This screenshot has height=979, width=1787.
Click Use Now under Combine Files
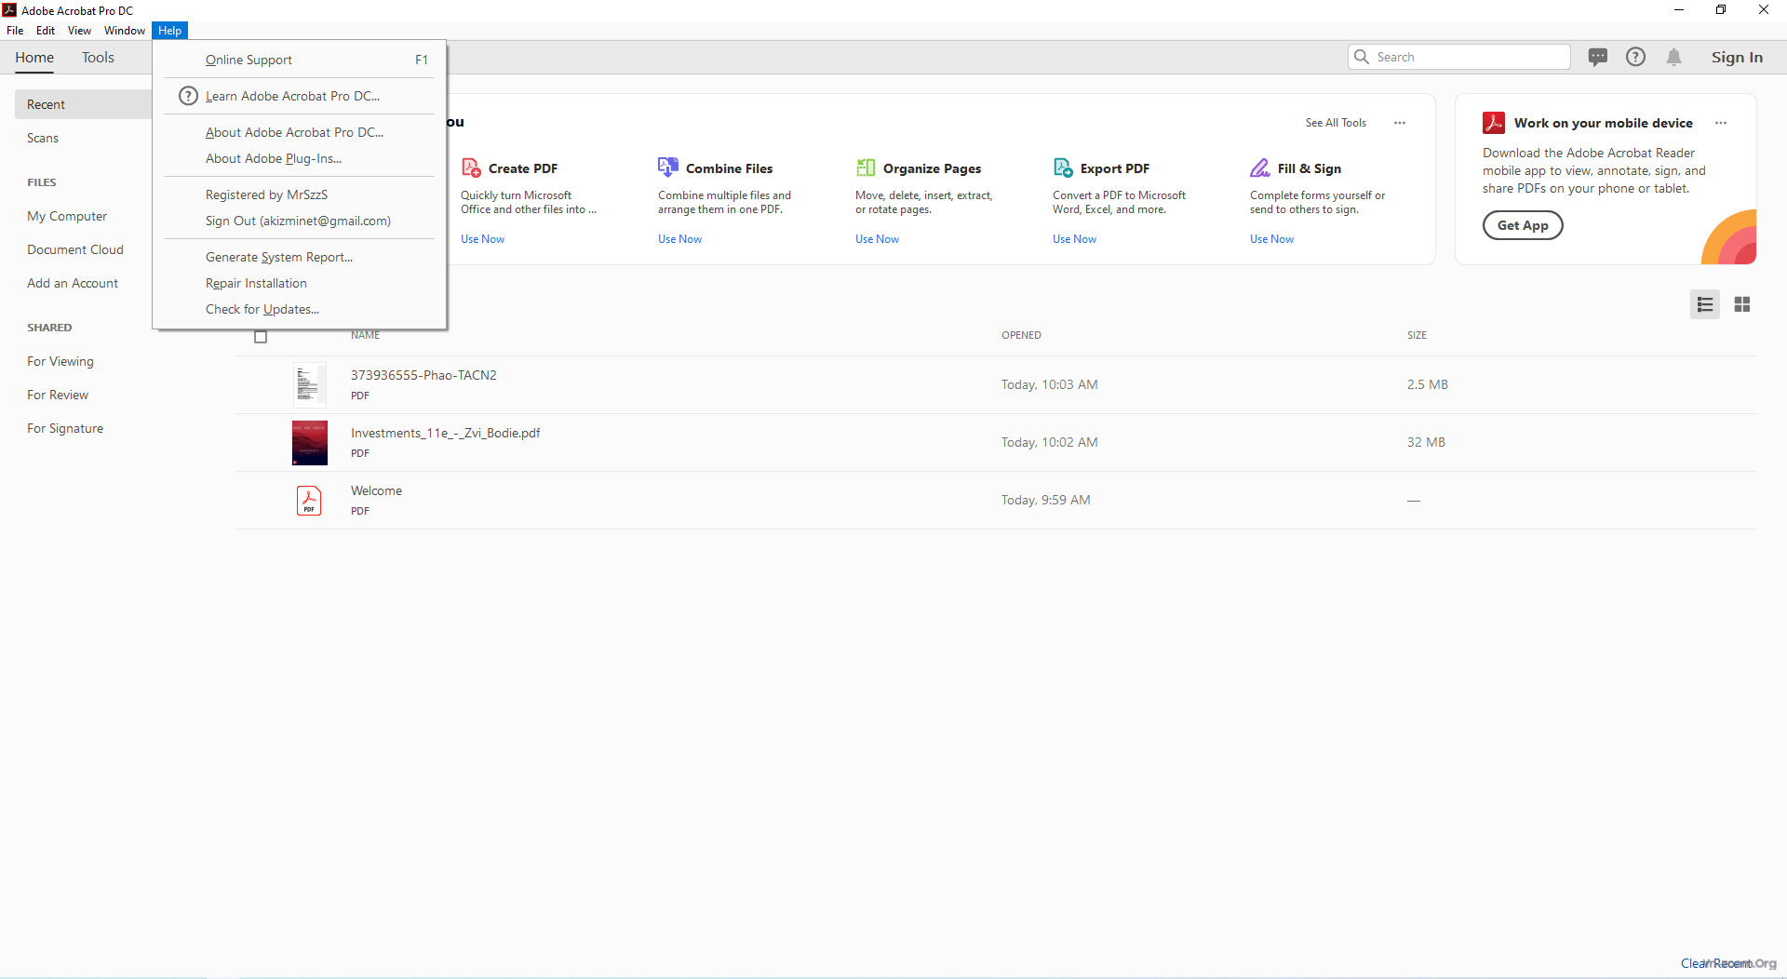679,239
